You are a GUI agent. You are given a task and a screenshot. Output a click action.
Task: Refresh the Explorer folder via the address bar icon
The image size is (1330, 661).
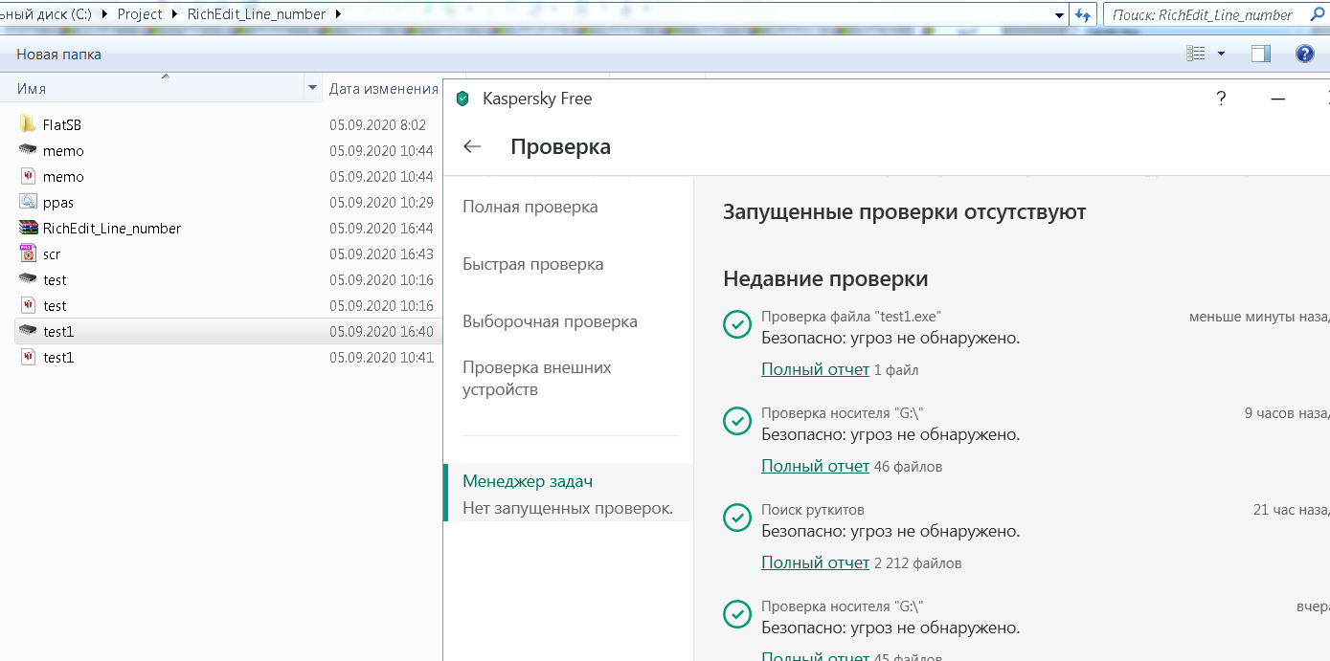point(1083,14)
